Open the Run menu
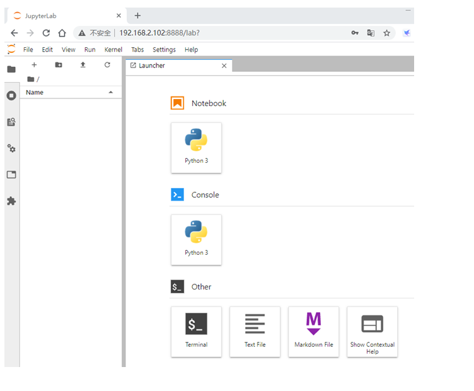Screen dimensions: 474x391 90,49
